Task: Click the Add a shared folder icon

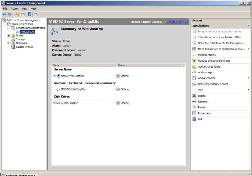Action: (x=194, y=66)
